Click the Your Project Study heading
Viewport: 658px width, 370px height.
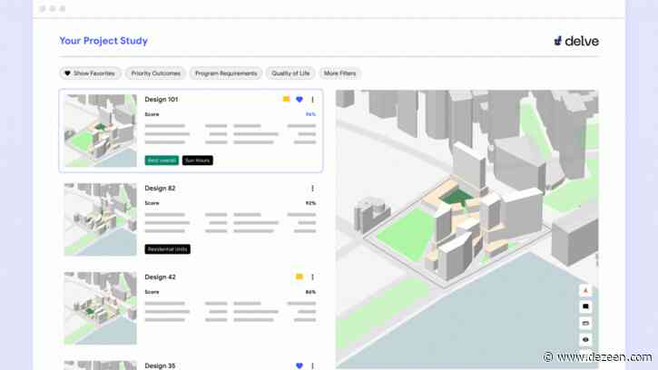(x=103, y=41)
